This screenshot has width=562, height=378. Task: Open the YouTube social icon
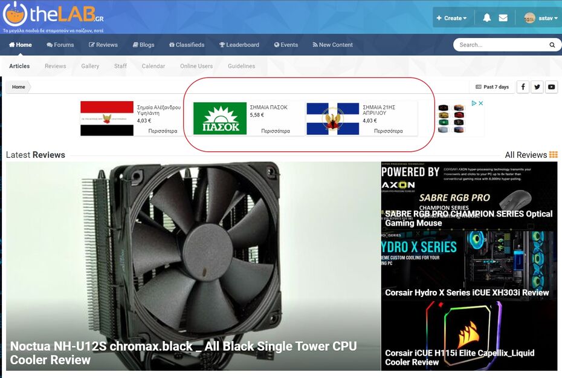[551, 87]
